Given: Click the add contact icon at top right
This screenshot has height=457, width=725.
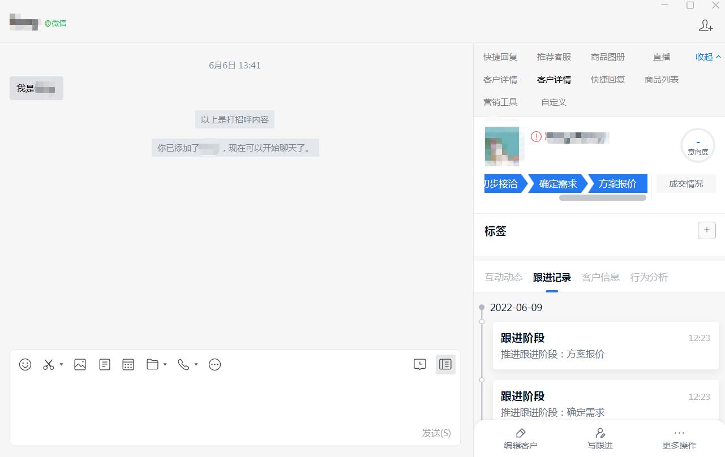Looking at the screenshot, I should coord(705,25).
